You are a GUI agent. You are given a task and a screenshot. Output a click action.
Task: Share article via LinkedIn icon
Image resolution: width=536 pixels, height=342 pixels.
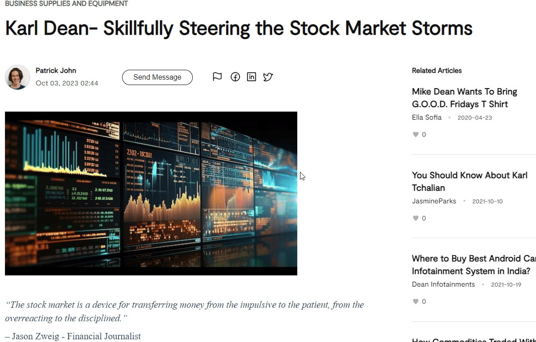click(x=252, y=77)
